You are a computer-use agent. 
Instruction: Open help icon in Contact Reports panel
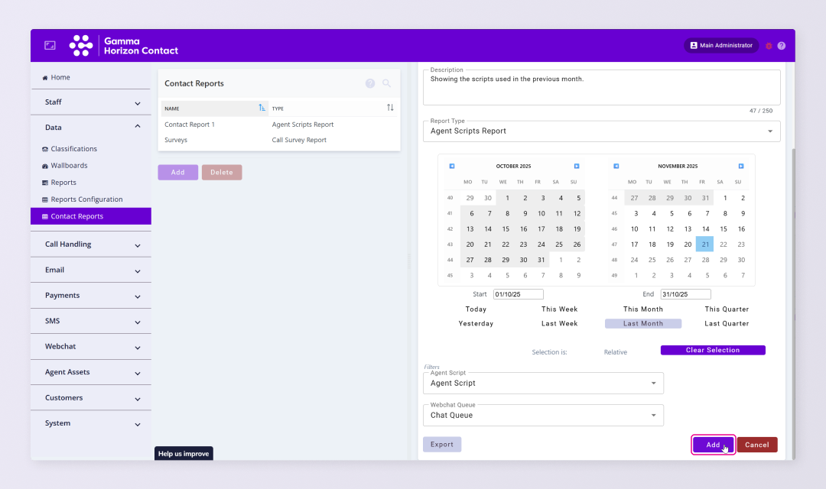tap(370, 83)
